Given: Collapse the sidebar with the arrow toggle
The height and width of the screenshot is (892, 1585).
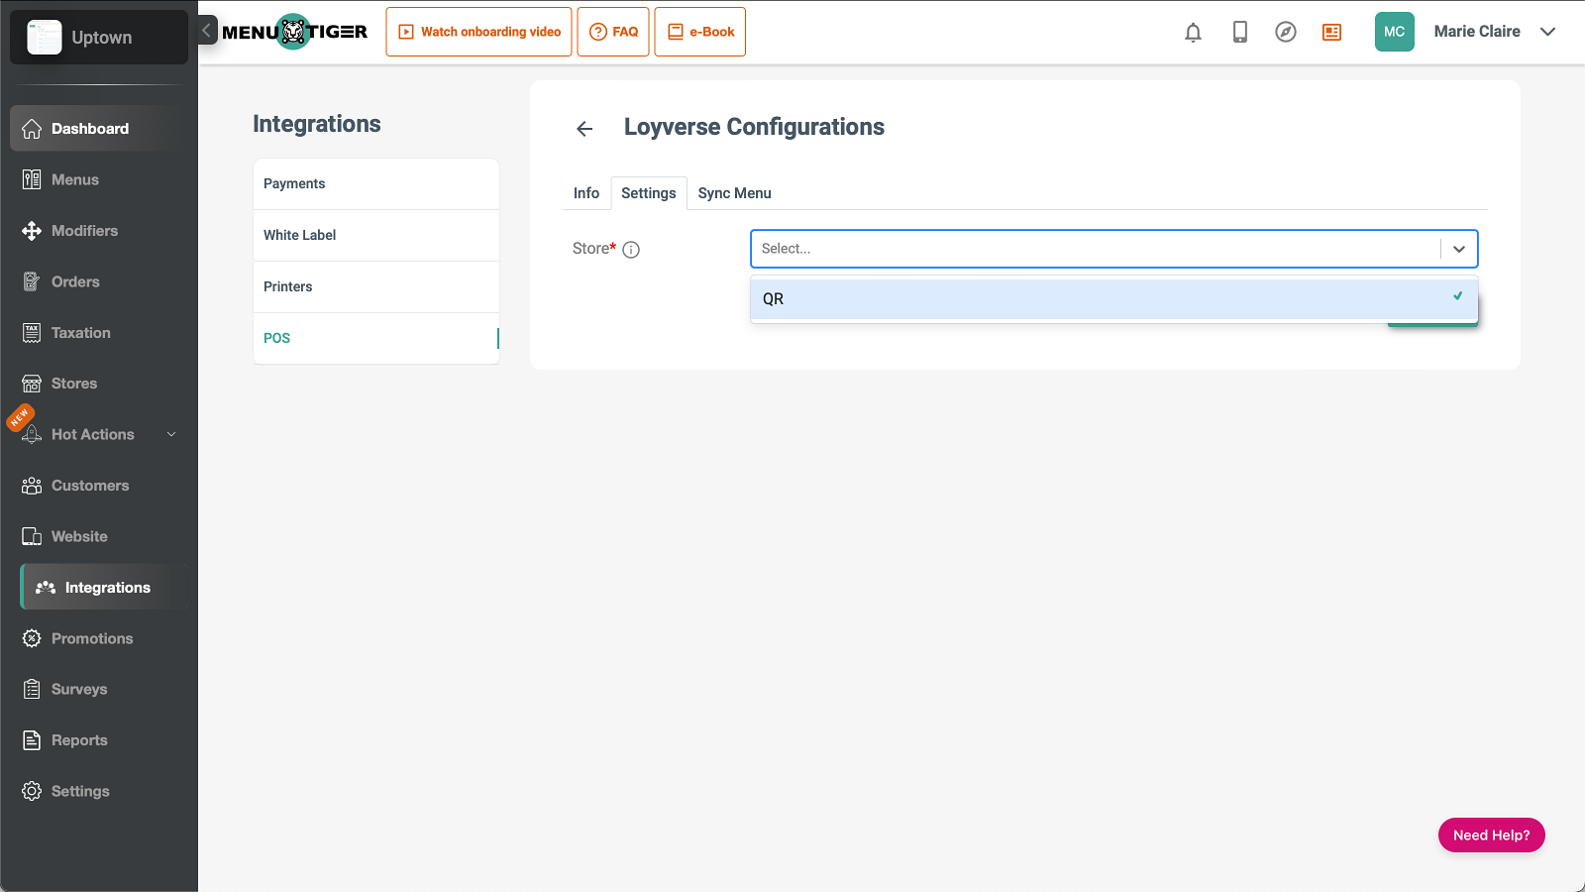Looking at the screenshot, I should click(207, 31).
